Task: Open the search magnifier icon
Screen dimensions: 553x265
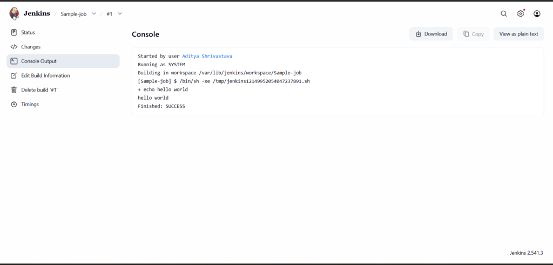Action: tap(504, 13)
